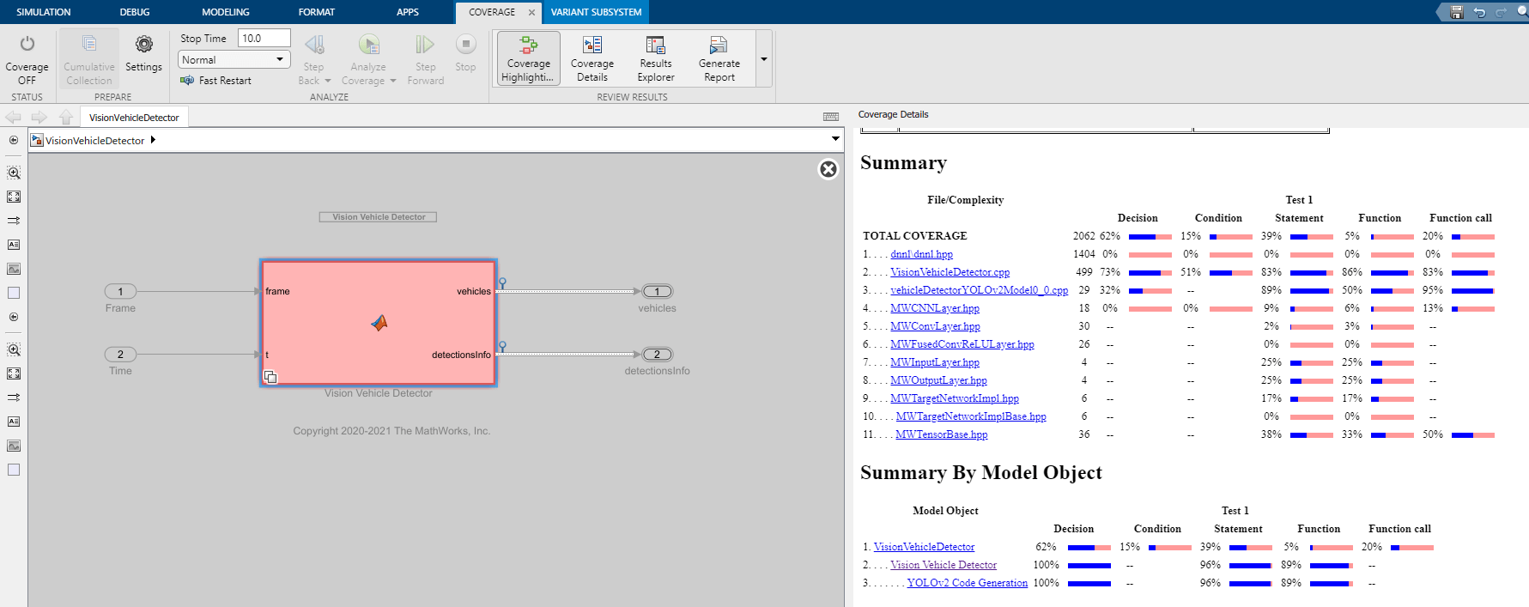Image resolution: width=1529 pixels, height=607 pixels.
Task: Click the TOTAL COVERAGE complexity value 2062
Action: [1084, 236]
